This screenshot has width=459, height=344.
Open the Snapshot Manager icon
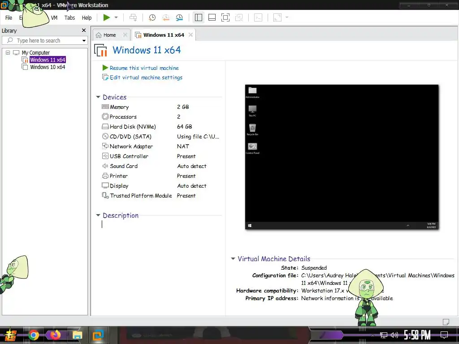tap(179, 17)
